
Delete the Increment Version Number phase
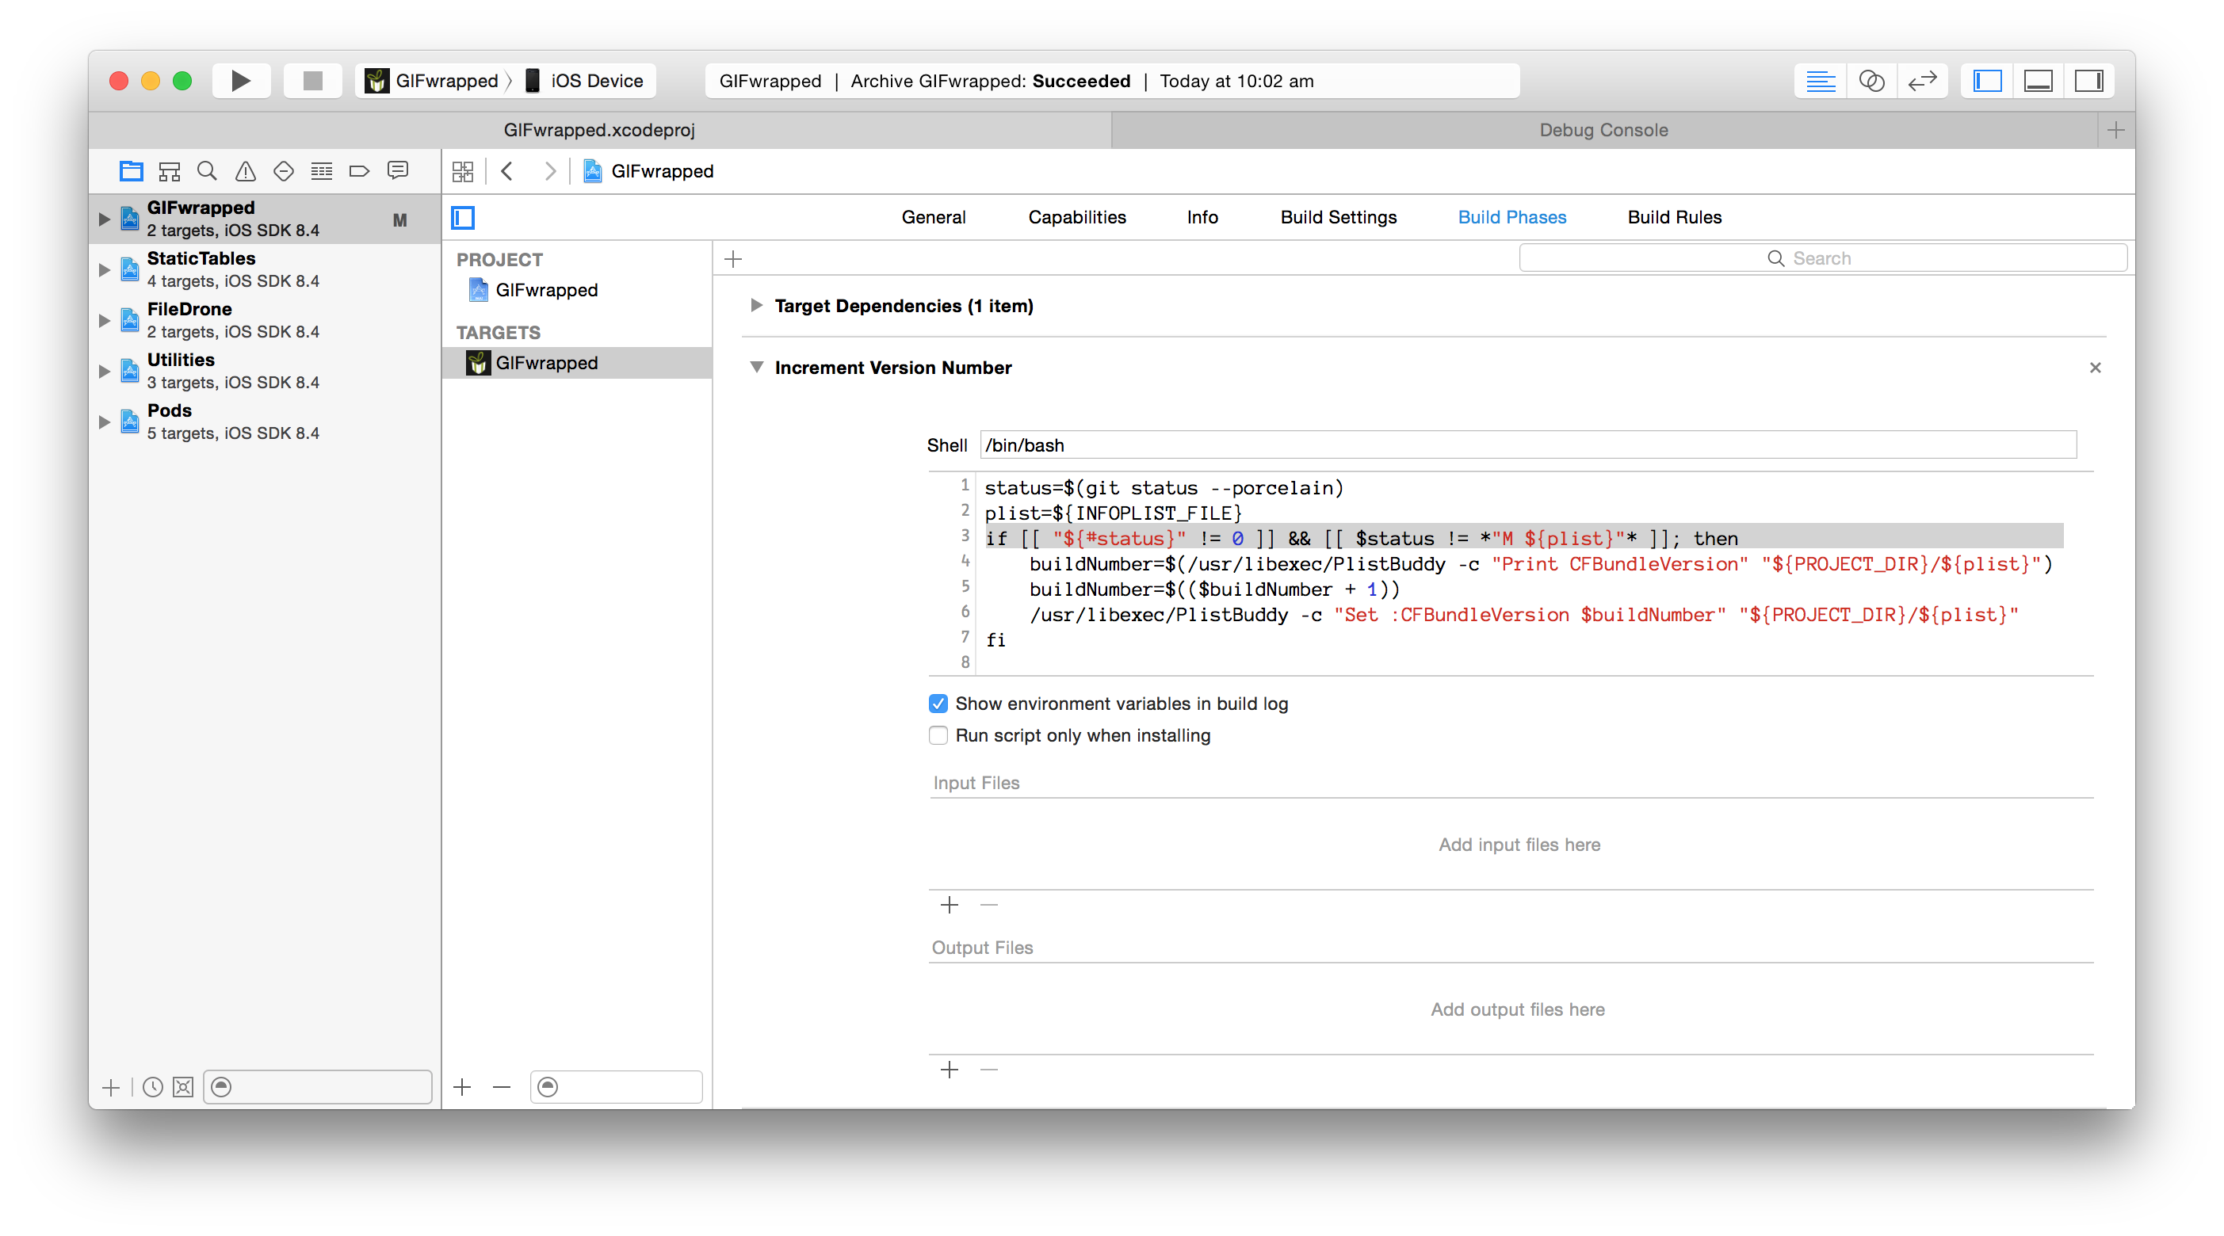[2095, 368]
